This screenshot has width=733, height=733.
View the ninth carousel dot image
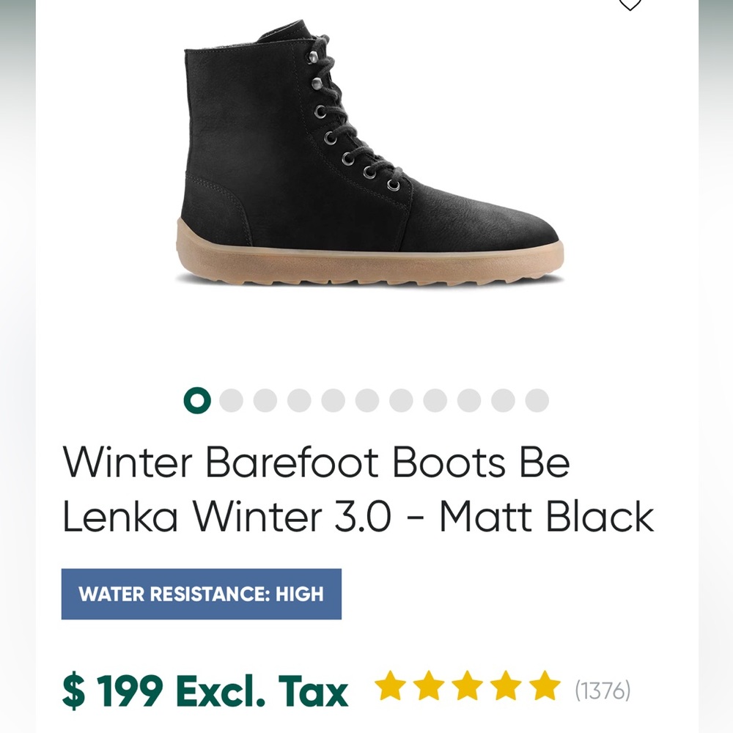469,400
